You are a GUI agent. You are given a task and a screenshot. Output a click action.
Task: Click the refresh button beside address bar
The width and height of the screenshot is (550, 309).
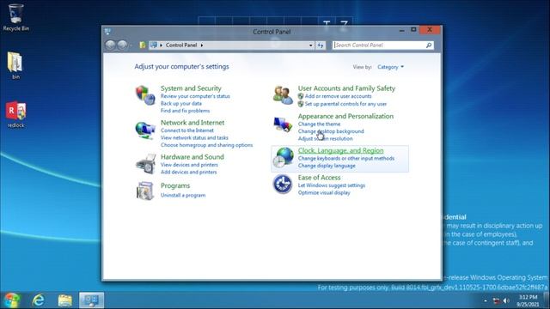point(321,45)
